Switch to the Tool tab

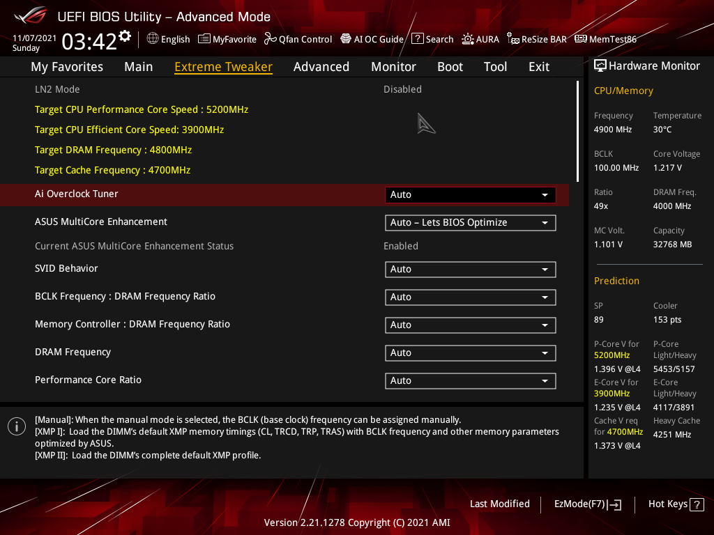point(496,67)
